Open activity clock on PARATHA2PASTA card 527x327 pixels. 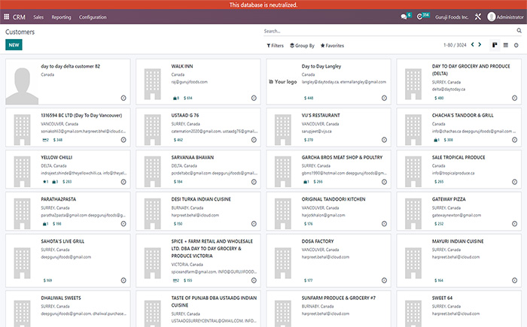click(x=123, y=224)
